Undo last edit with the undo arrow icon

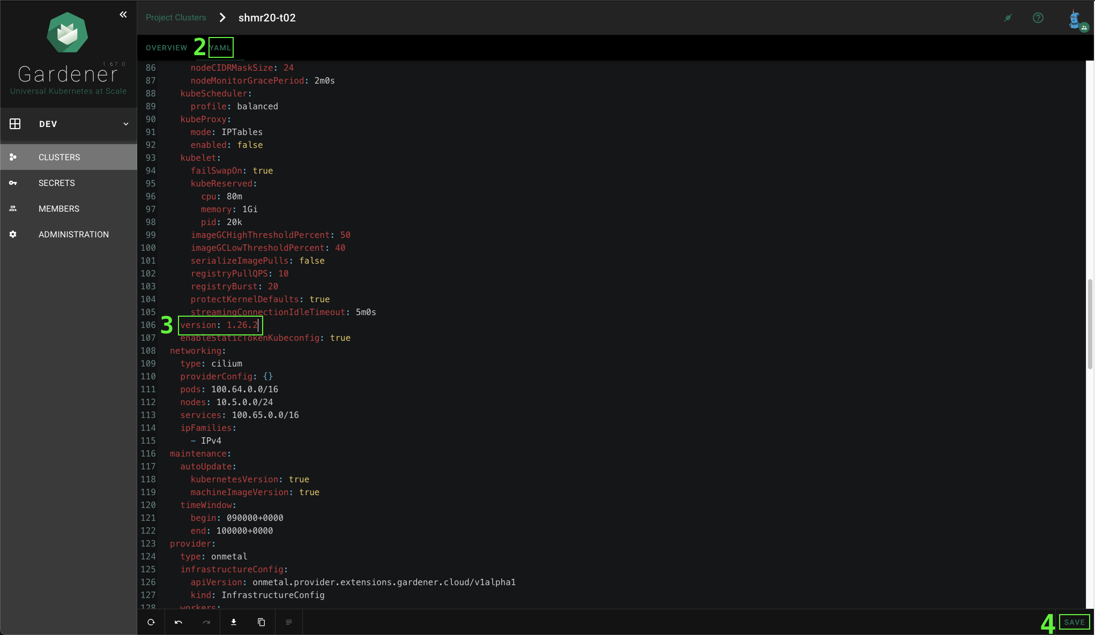tap(178, 622)
